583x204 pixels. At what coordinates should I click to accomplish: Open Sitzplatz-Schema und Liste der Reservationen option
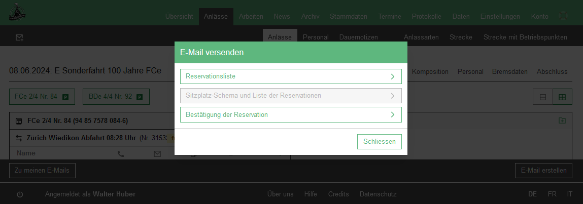[291, 96]
